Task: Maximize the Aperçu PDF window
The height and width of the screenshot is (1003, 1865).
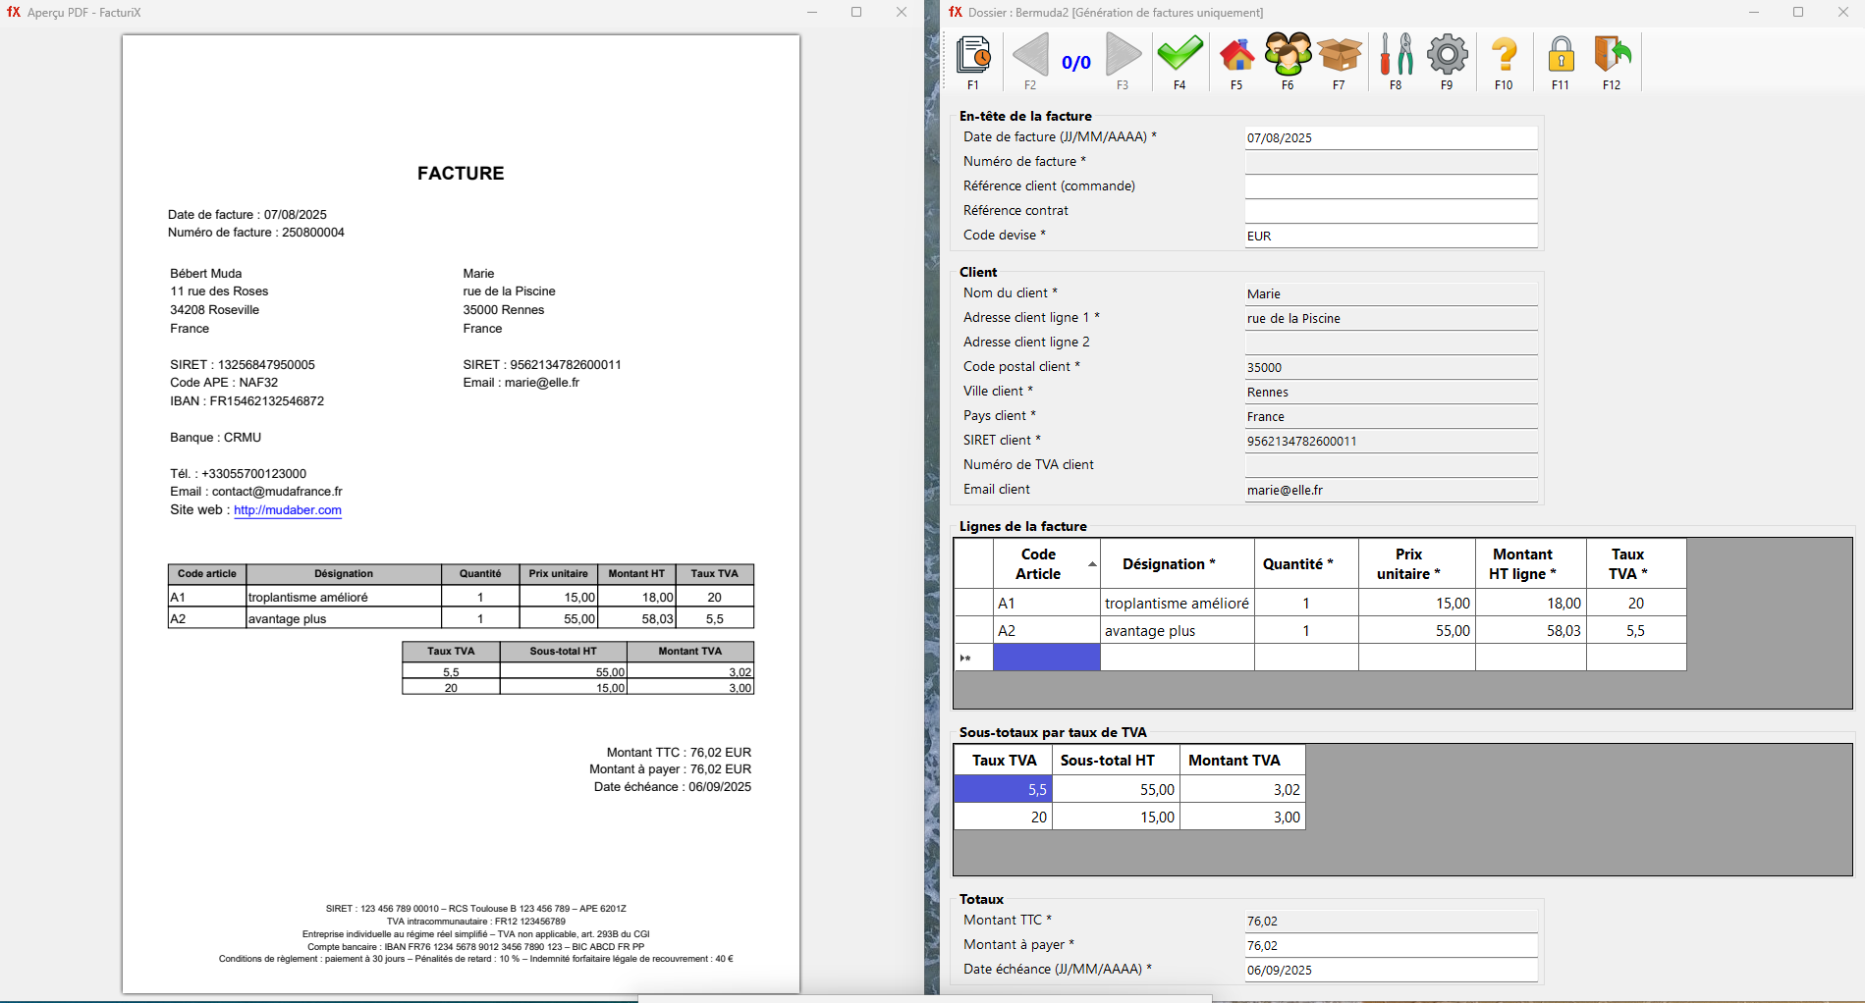Action: (x=856, y=12)
